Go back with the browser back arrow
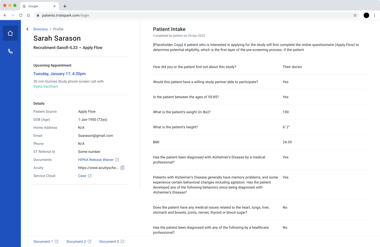380x247 pixels. click(5, 15)
